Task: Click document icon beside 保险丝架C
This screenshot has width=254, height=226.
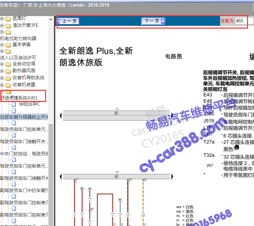Action: [14, 104]
